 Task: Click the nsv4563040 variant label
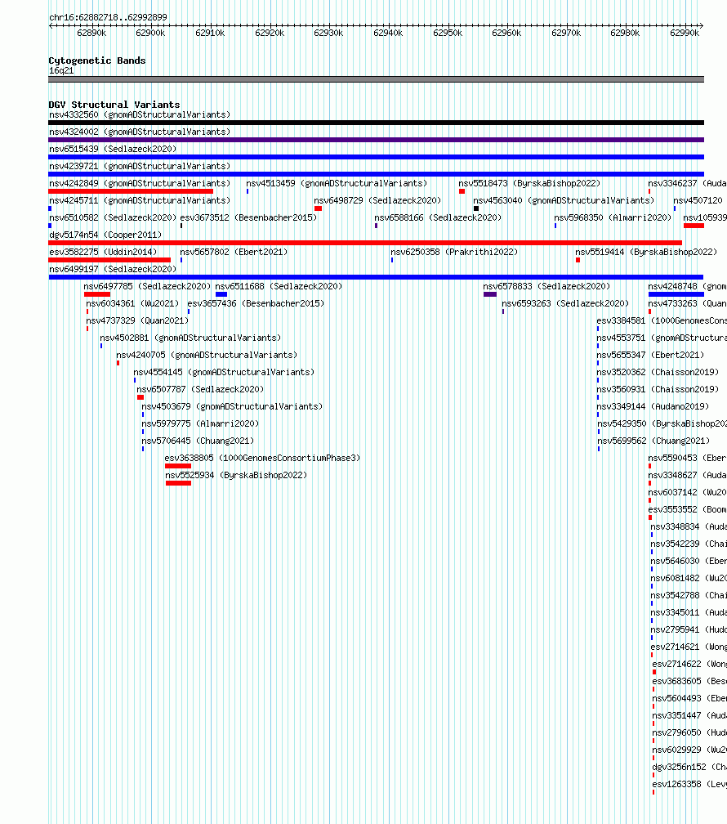click(x=564, y=201)
